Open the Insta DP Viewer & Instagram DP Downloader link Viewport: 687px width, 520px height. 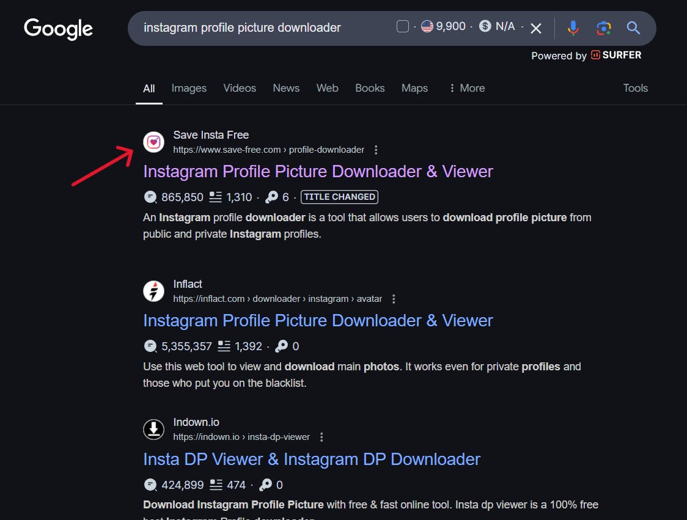click(312, 459)
